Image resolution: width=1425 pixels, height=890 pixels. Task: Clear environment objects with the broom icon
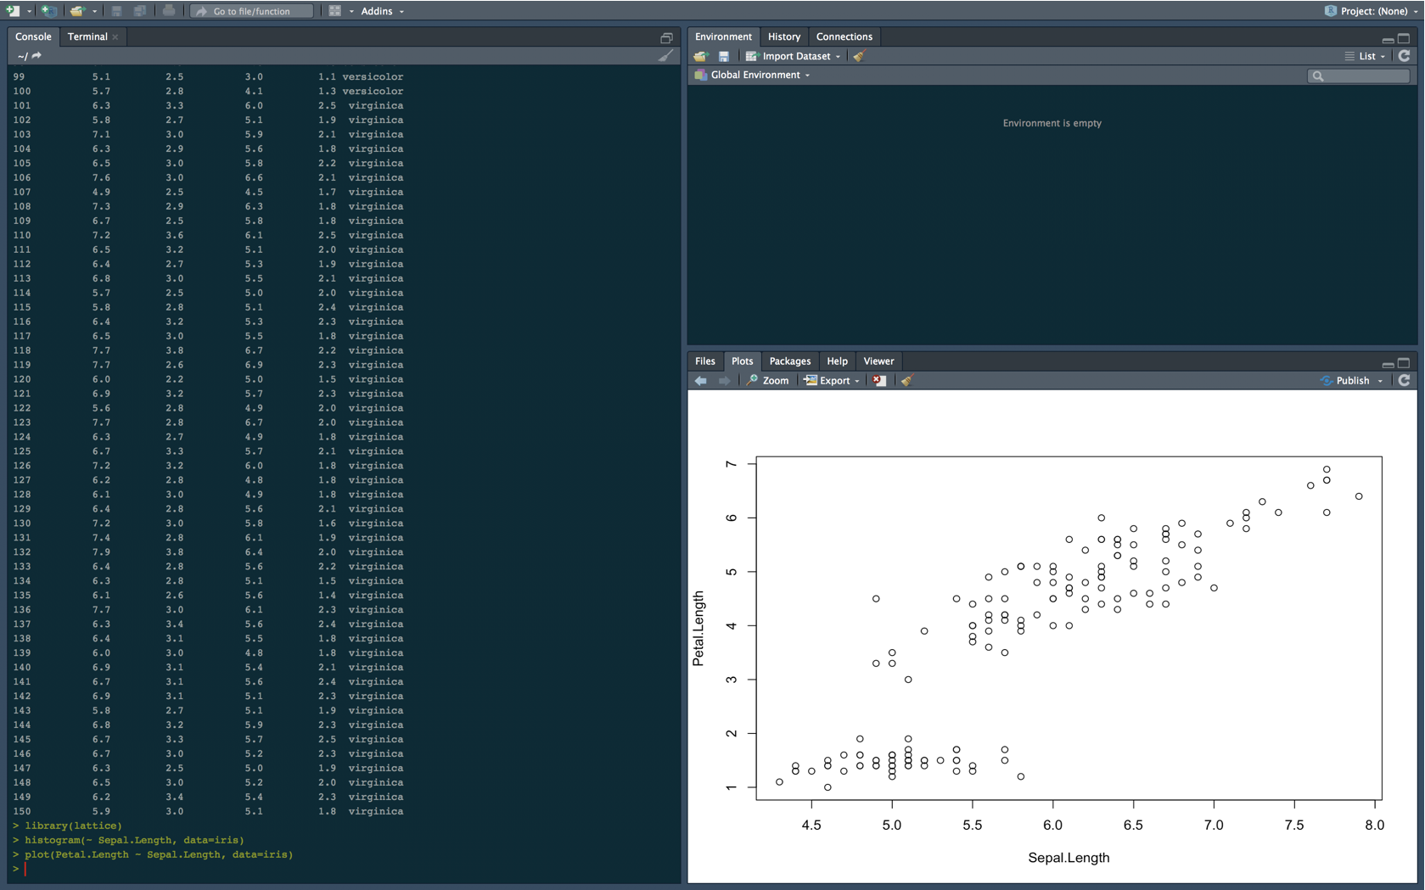click(859, 56)
